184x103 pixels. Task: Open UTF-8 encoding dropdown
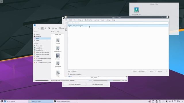(153, 71)
